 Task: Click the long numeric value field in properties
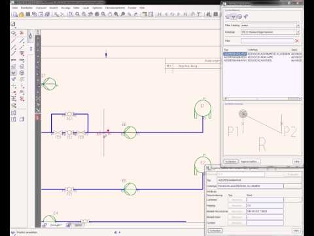(265, 211)
